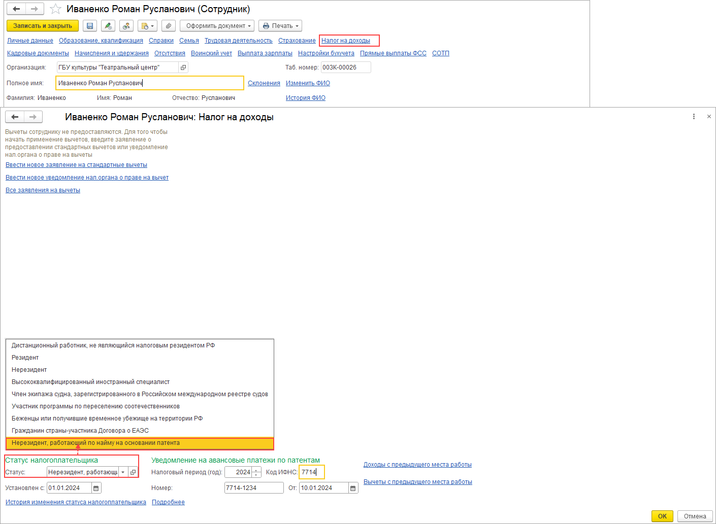
Task: Click the Таб. номер field
Action: (346, 67)
